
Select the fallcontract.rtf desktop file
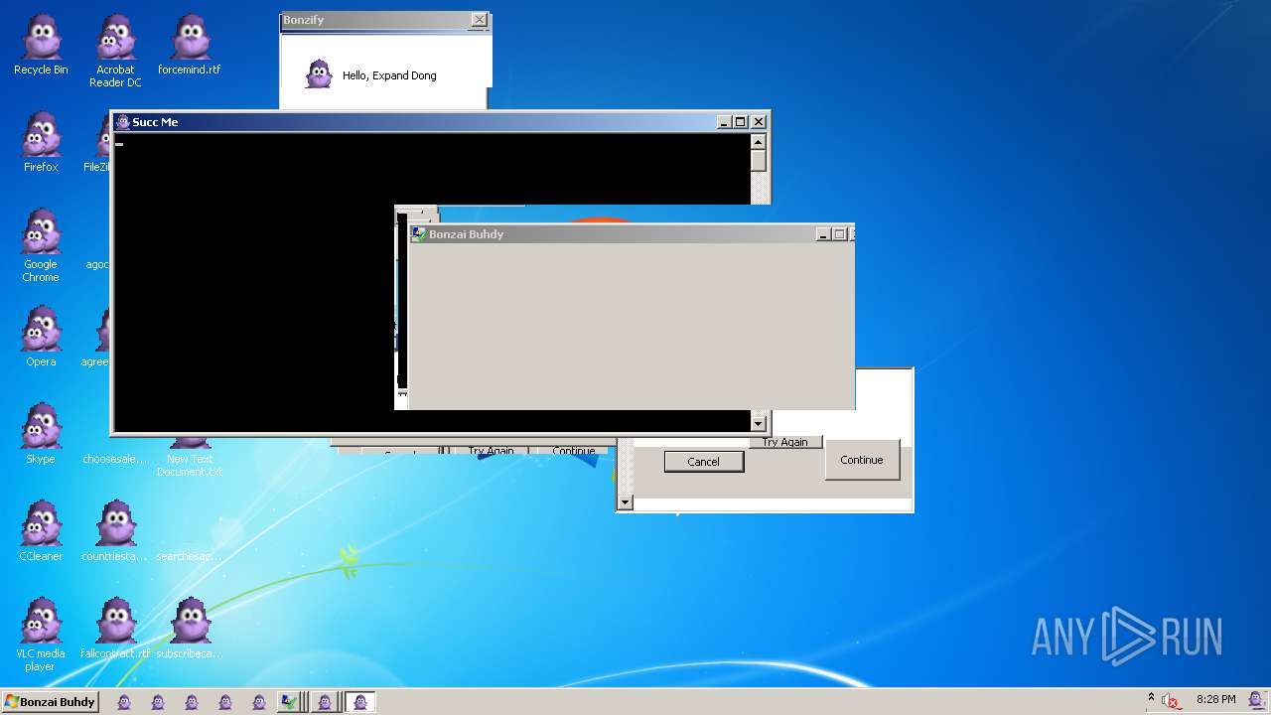(x=115, y=629)
